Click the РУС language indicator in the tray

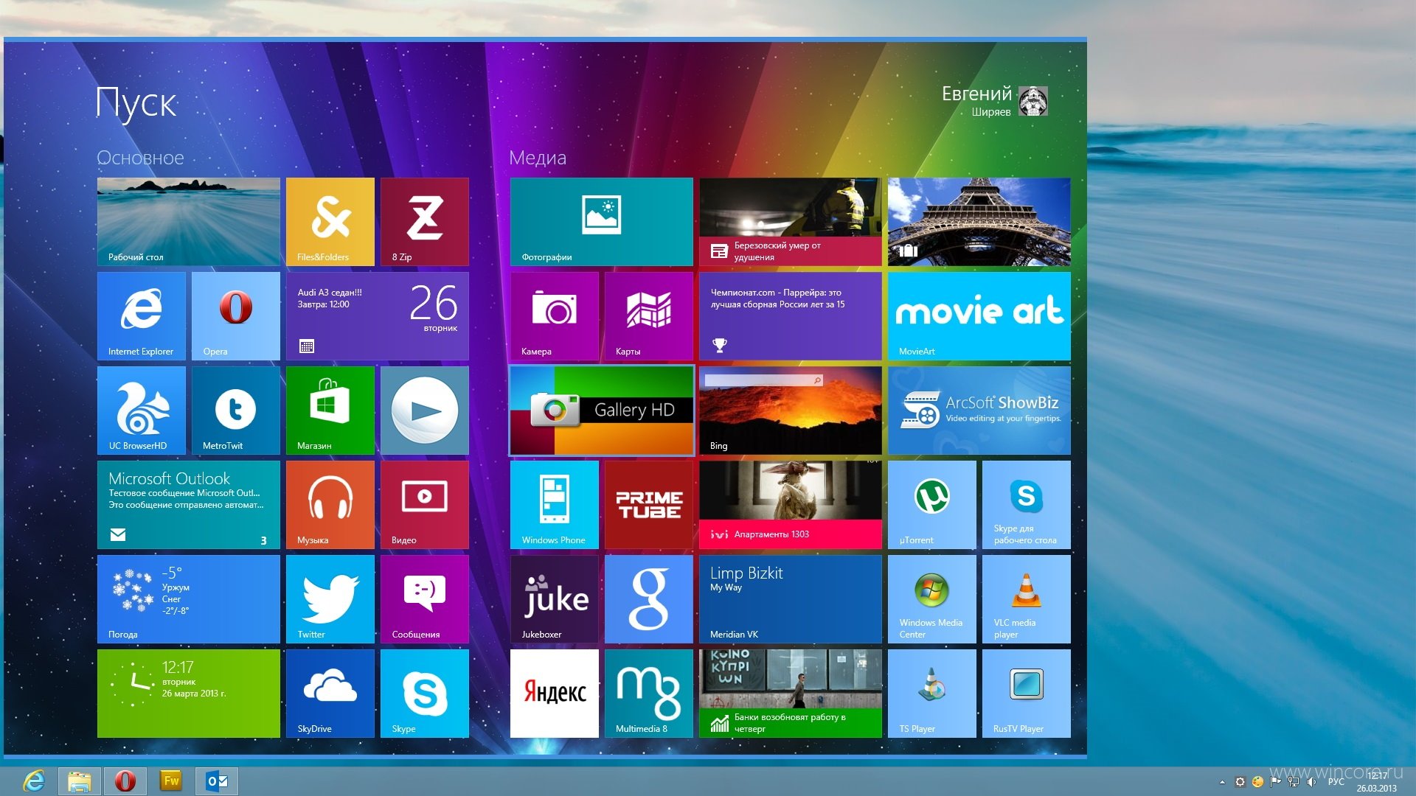point(1336,781)
